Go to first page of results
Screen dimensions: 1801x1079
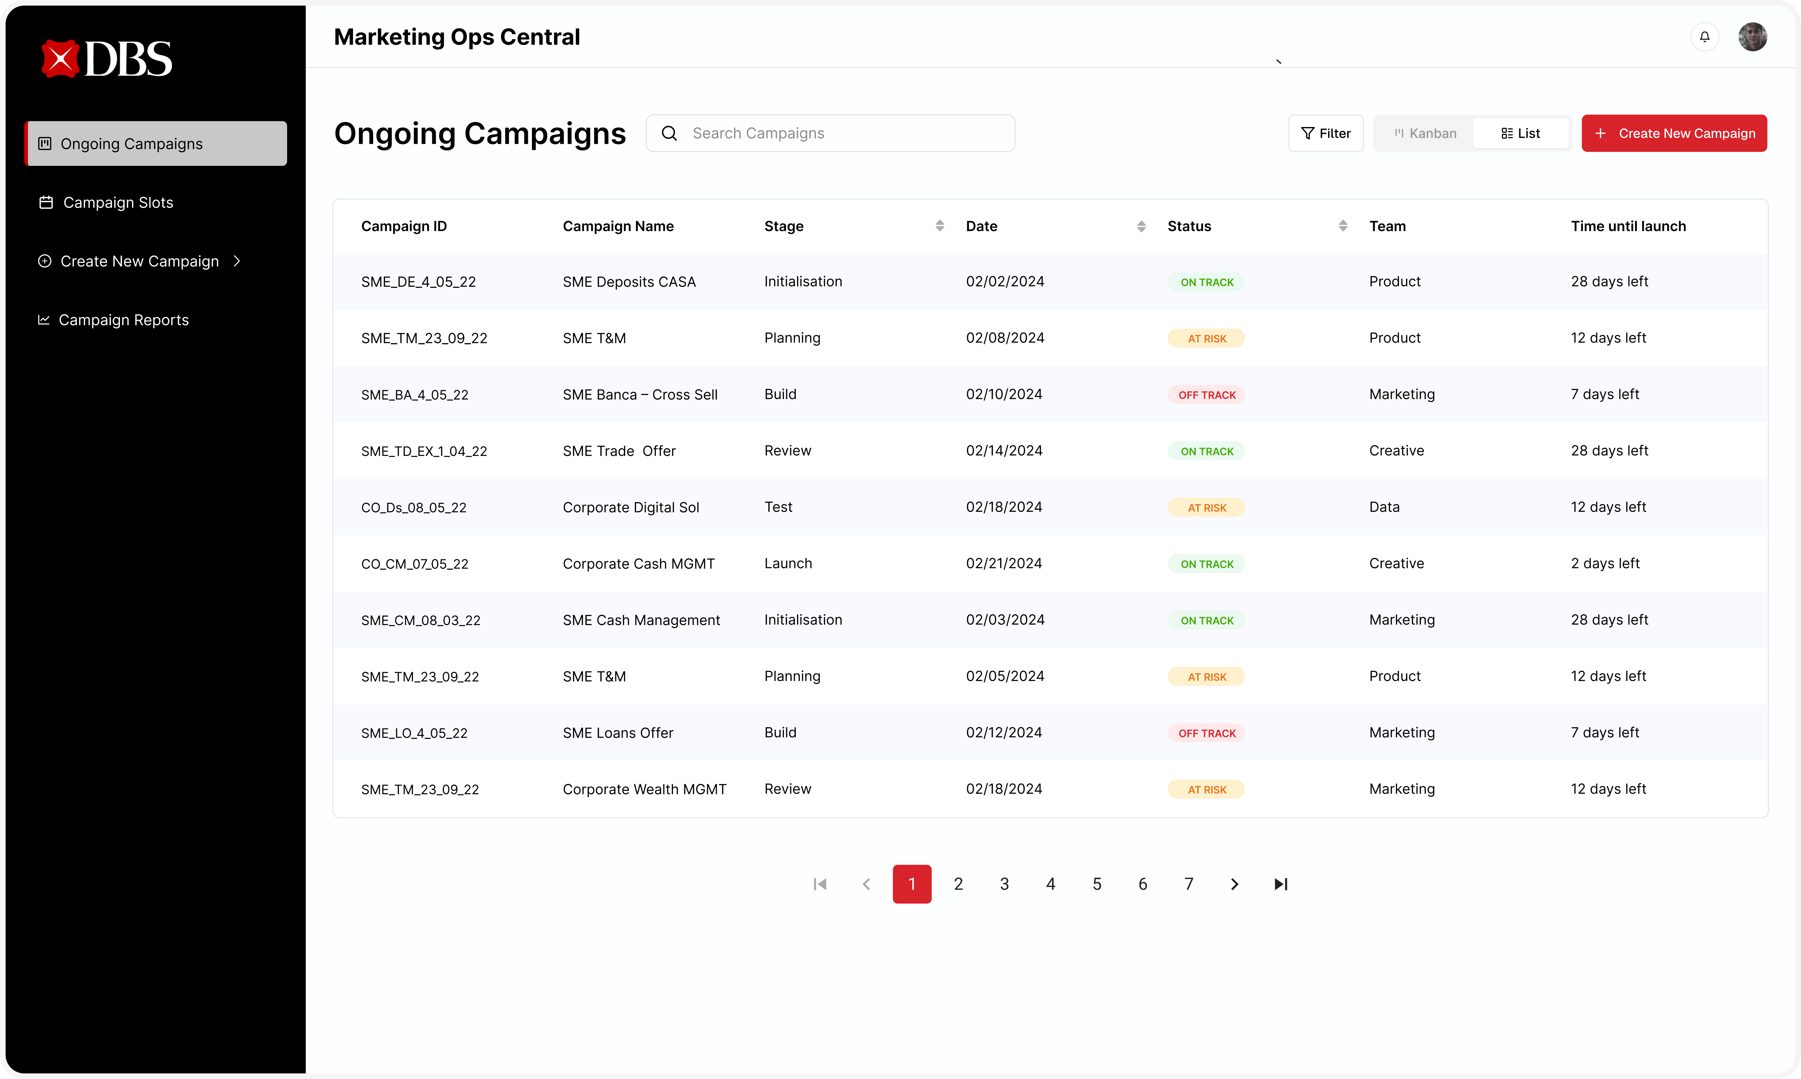coord(820,884)
